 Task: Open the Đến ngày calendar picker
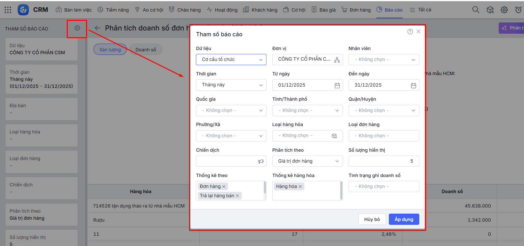coord(413,85)
